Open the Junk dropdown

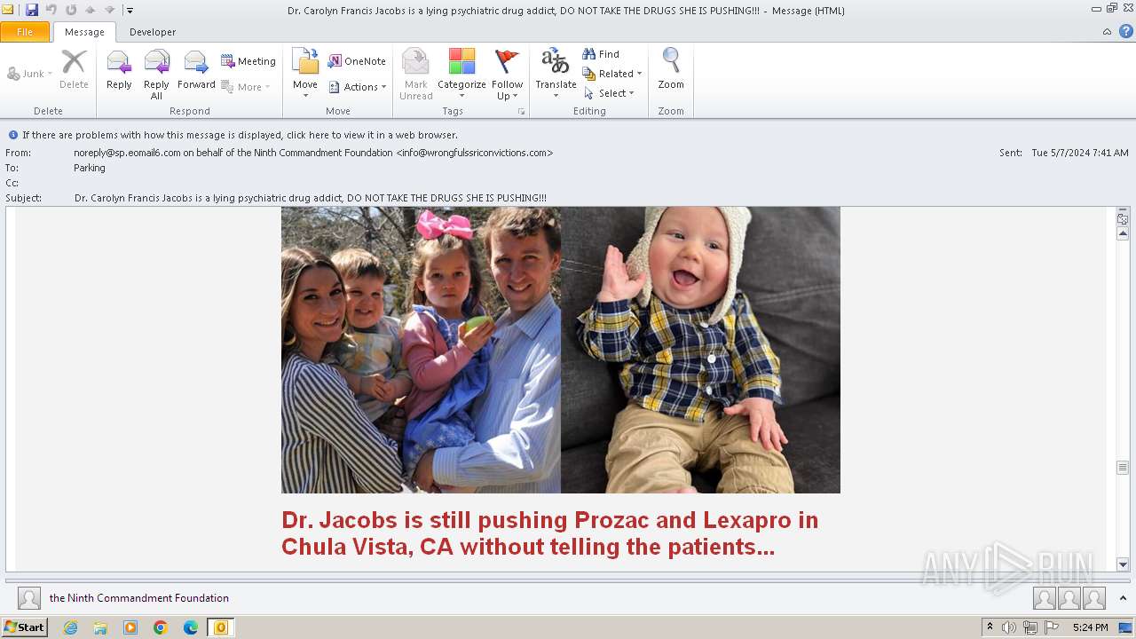click(29, 74)
